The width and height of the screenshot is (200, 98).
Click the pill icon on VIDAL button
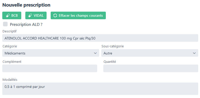point(30,15)
